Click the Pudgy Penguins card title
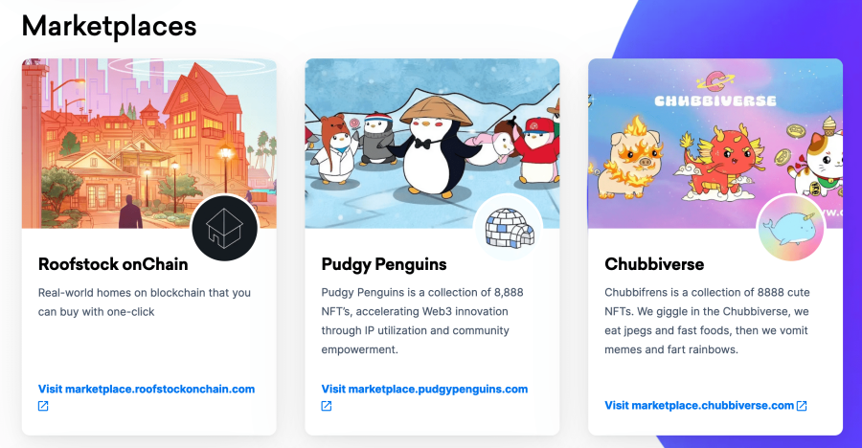The width and height of the screenshot is (862, 448). [384, 264]
